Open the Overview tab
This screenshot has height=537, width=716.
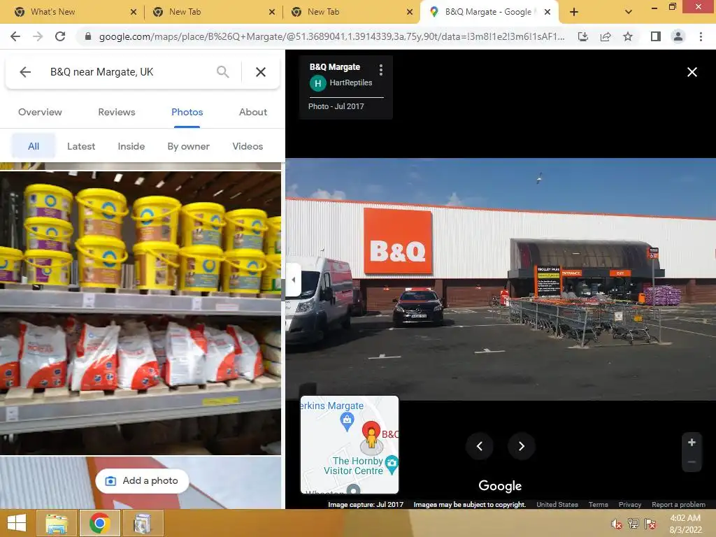click(40, 112)
